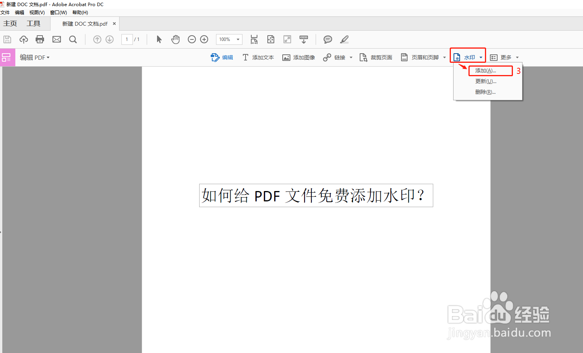Enter full screen mode icon
Viewport: 583px width, 353px height.
pyautogui.click(x=287, y=39)
